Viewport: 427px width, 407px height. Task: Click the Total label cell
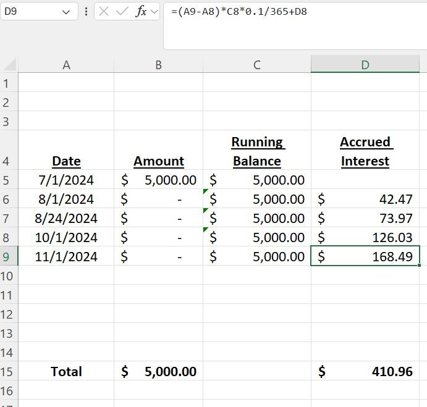click(x=66, y=371)
